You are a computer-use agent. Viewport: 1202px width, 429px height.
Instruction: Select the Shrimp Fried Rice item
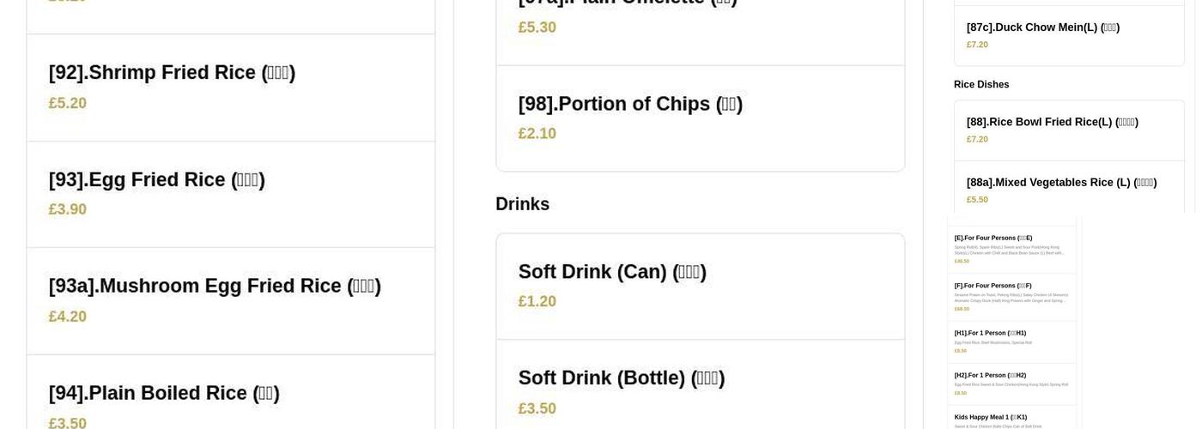click(172, 73)
